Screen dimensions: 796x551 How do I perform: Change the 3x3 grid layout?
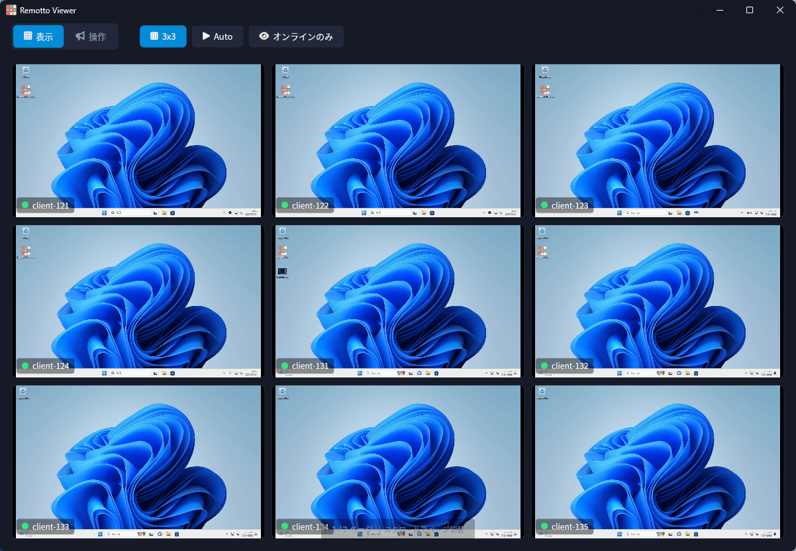[163, 36]
